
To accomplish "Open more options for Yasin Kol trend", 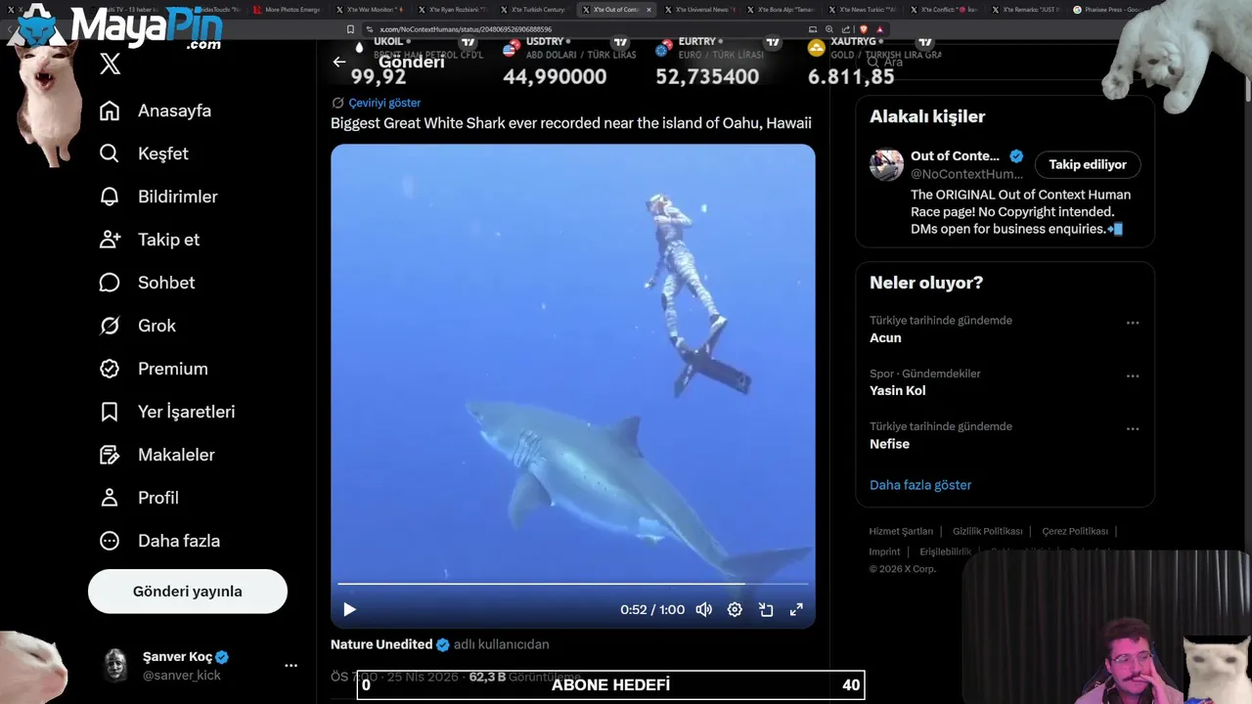I will click(1133, 375).
